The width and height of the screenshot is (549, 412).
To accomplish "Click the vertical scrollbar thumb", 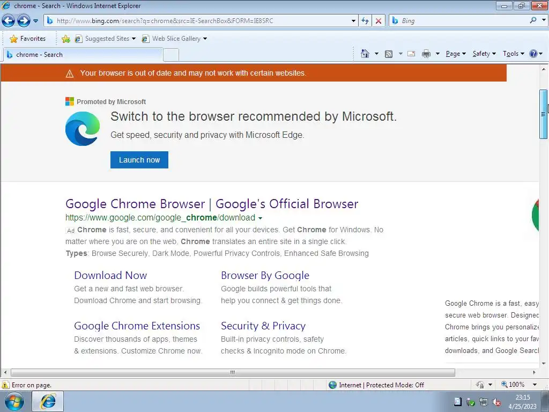I will point(544,114).
